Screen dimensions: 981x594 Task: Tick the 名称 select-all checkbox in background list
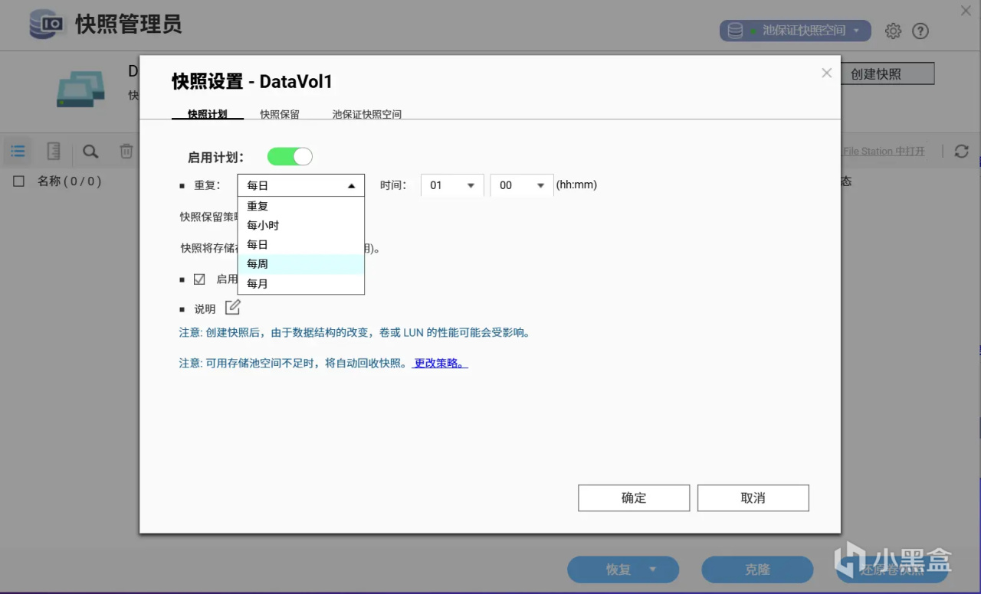(19, 181)
